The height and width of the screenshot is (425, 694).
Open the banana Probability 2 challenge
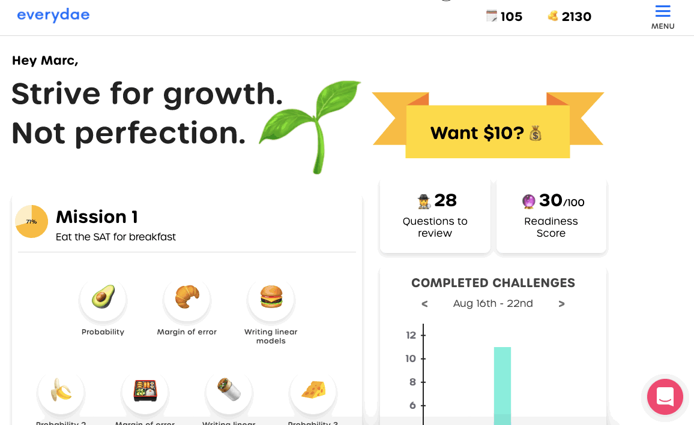pyautogui.click(x=61, y=391)
